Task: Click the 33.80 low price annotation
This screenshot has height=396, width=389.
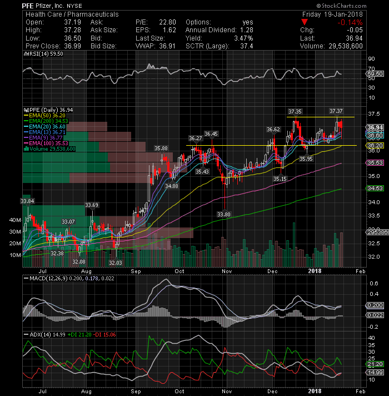Action: pyautogui.click(x=224, y=214)
